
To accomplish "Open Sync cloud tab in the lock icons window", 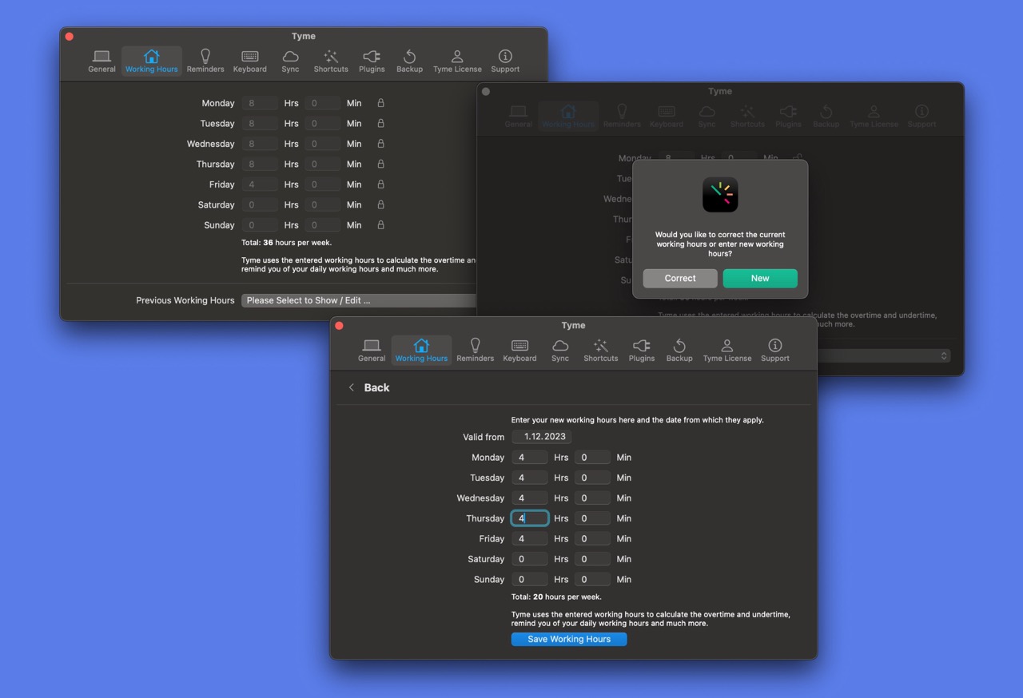I will (291, 61).
